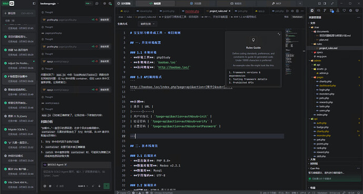Open chat history clock icon
The width and height of the screenshot is (363, 194).
tap(97, 4)
